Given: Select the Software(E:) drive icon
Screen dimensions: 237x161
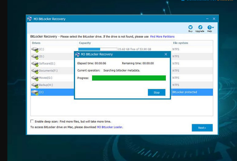Looking at the screenshot, I should pyautogui.click(x=34, y=64).
